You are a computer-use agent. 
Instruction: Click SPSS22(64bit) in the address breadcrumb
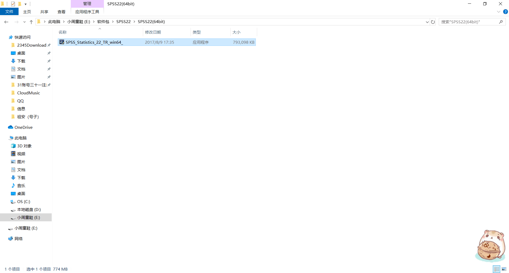coord(151,22)
